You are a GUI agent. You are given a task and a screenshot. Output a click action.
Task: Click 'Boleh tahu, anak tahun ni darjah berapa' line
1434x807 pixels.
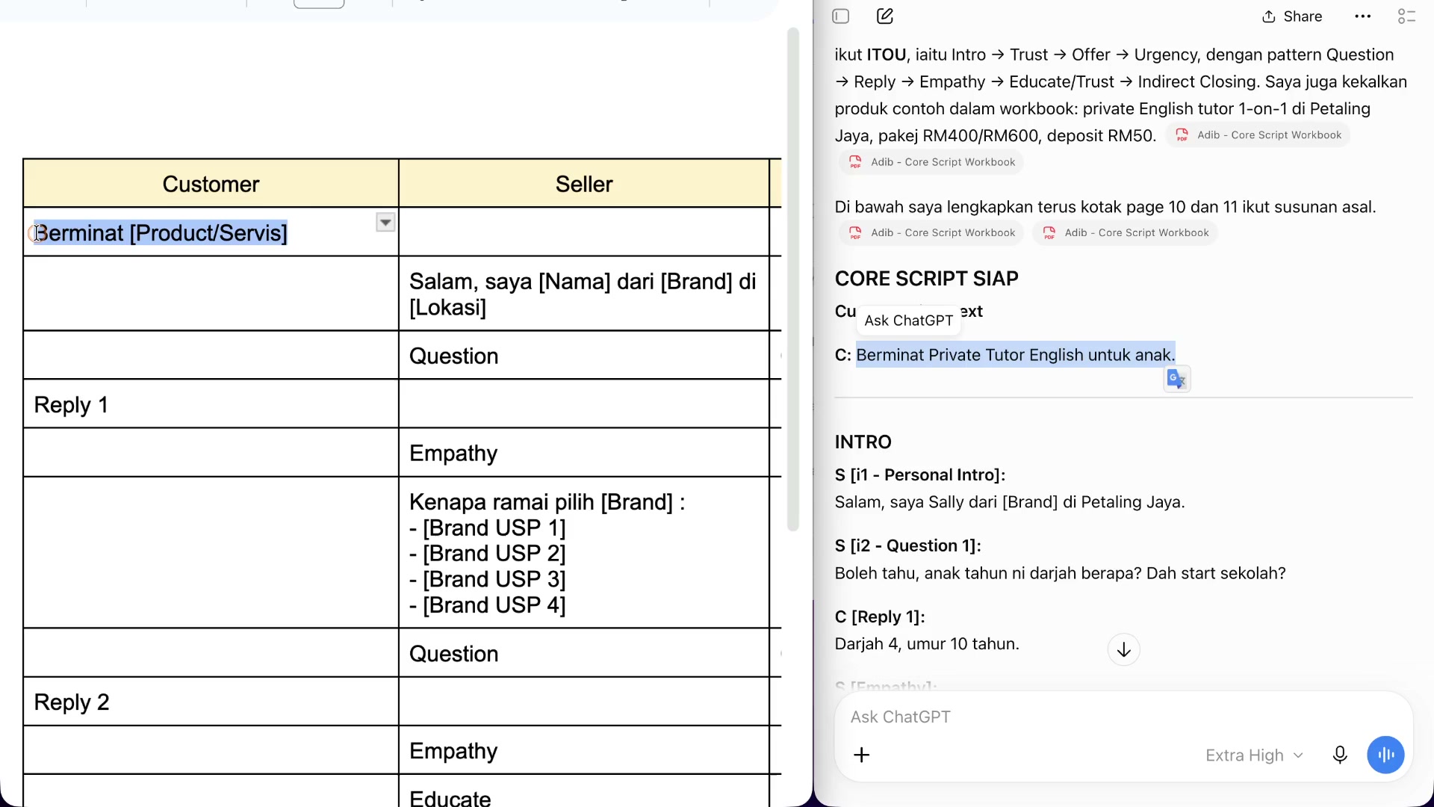coord(1060,574)
